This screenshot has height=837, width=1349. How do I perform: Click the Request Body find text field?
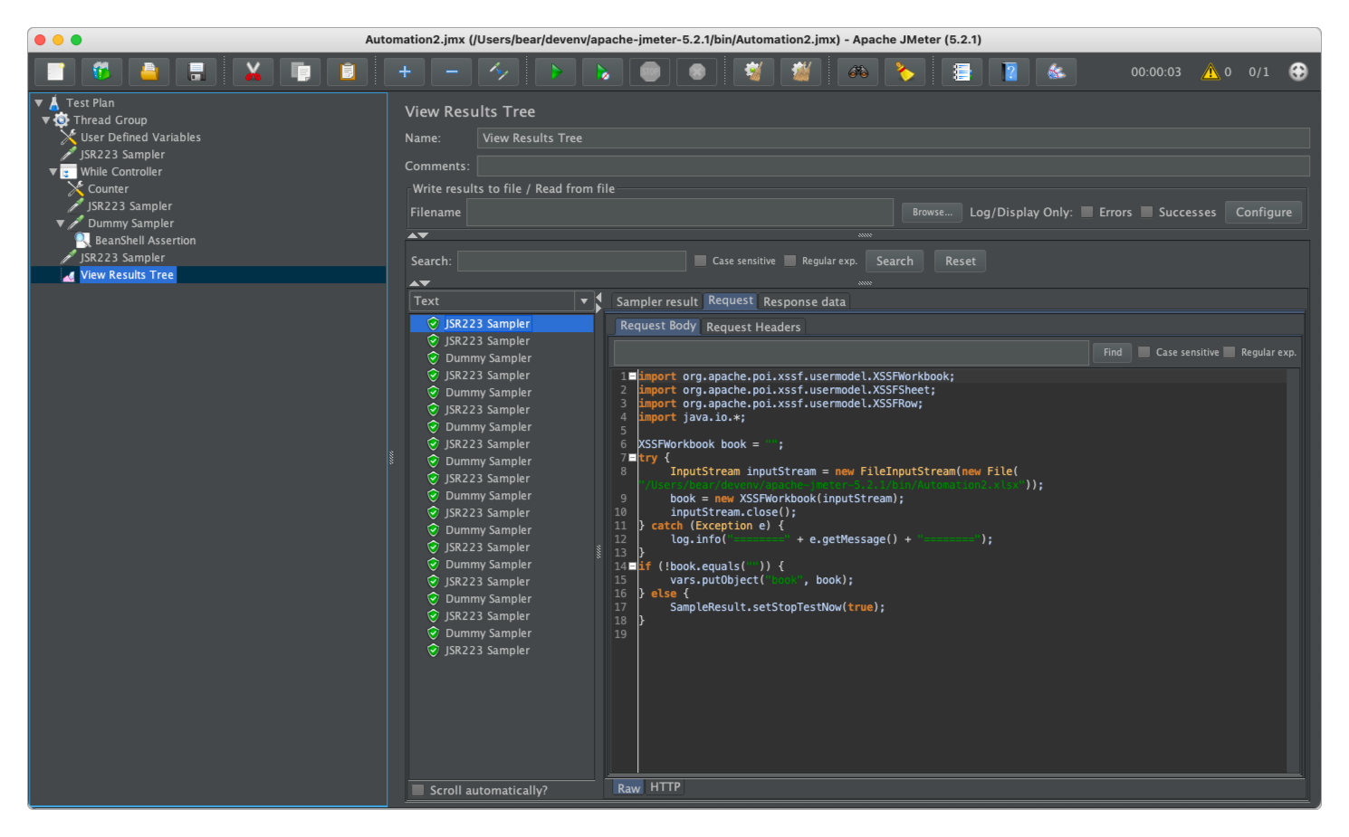[x=851, y=352]
